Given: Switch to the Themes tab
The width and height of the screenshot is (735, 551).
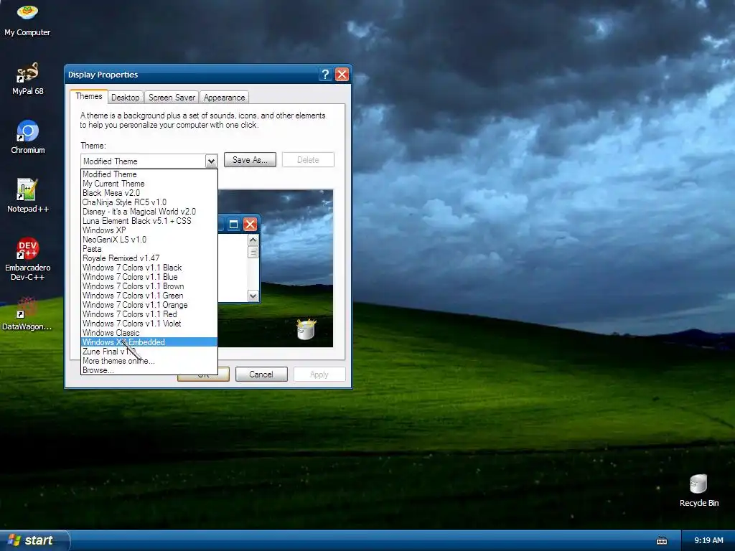Looking at the screenshot, I should tap(88, 96).
